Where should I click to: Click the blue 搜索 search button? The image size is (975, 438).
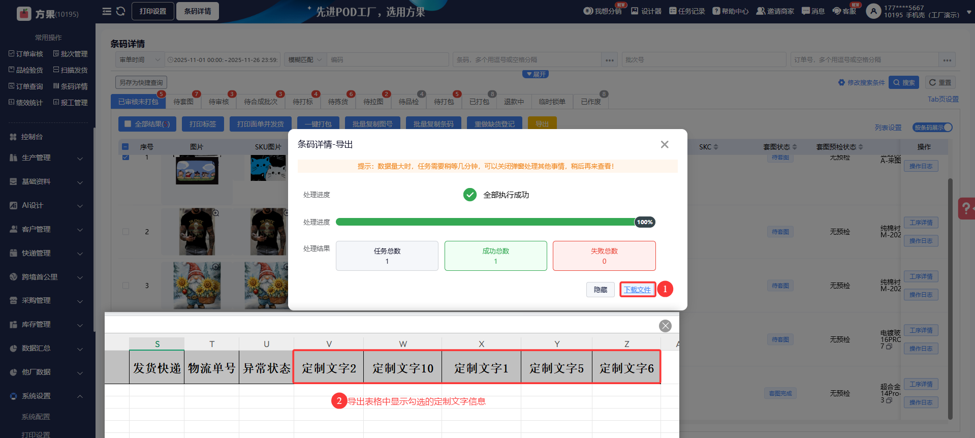(x=904, y=83)
